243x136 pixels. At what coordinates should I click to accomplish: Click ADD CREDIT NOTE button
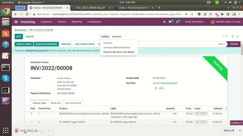coord(85,44)
